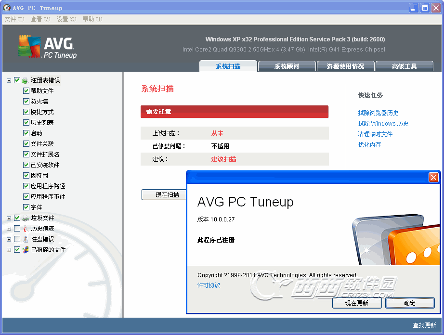Image resolution: width=444 pixels, height=335 pixels.
Task: Click the 从未 last scan value
Action: click(217, 133)
